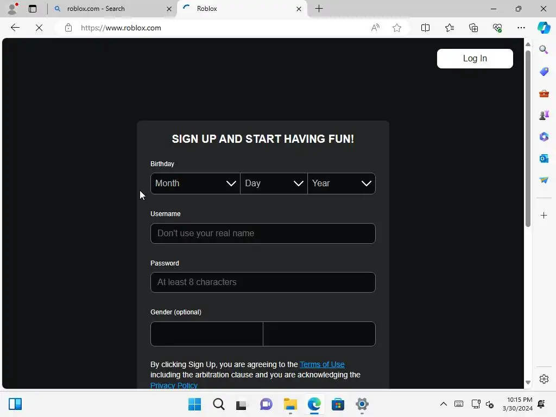
Task: Open Browser essentials heart icon
Action: pyautogui.click(x=497, y=28)
